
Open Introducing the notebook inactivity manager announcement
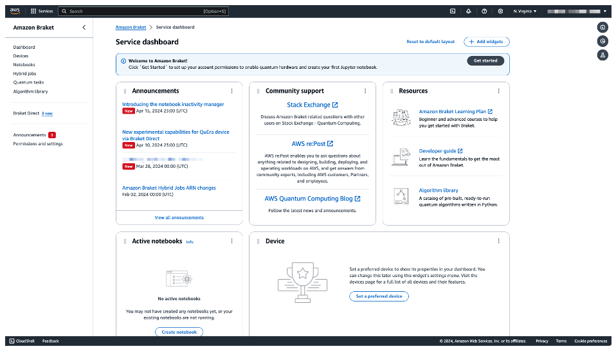[x=173, y=104]
